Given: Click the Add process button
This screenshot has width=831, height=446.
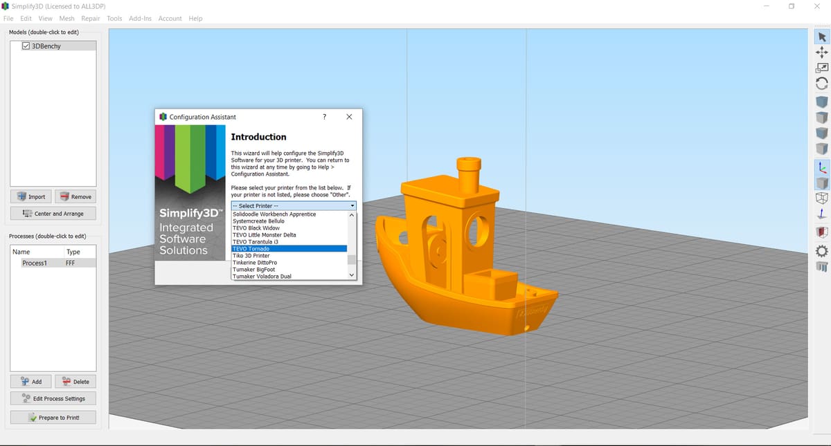Looking at the screenshot, I should click(30, 382).
